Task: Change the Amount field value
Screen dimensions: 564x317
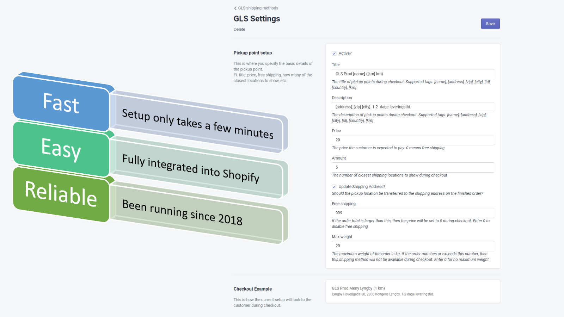Action: click(x=413, y=167)
